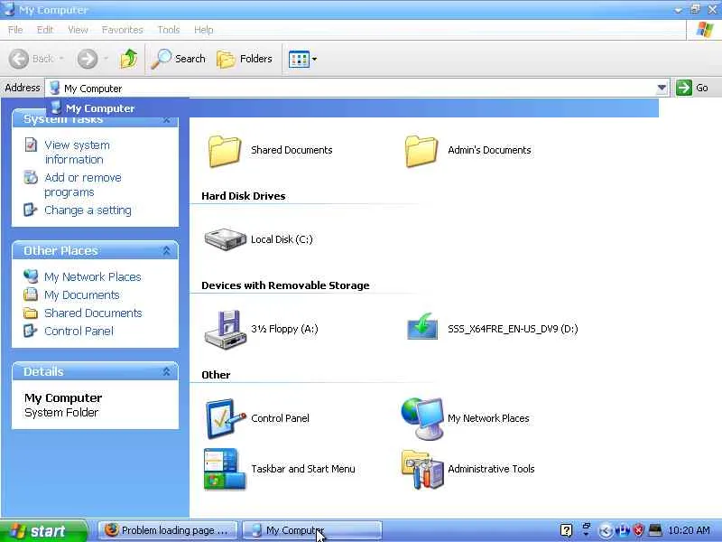Click the Control Panel sidebar icon
Screen dimensions: 722x542
31,331
